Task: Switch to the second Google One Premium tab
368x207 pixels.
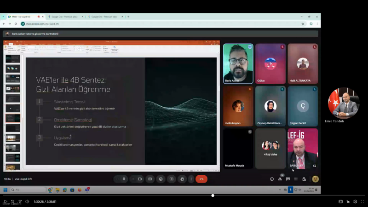Action: pos(104,17)
